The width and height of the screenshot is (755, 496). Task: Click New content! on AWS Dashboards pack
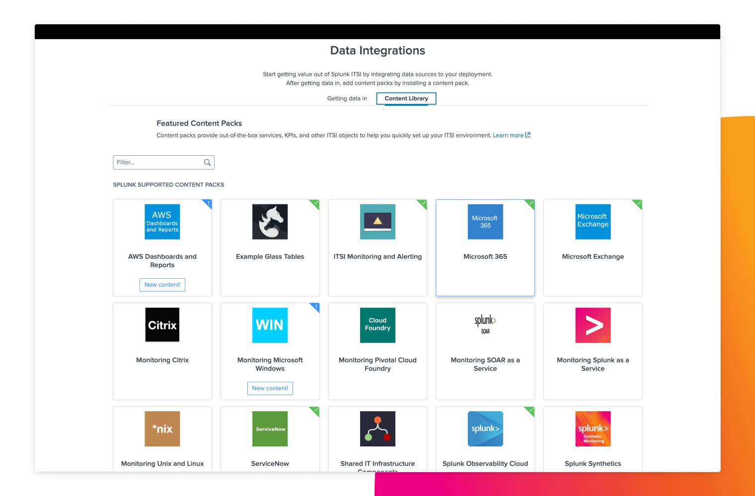tap(162, 285)
